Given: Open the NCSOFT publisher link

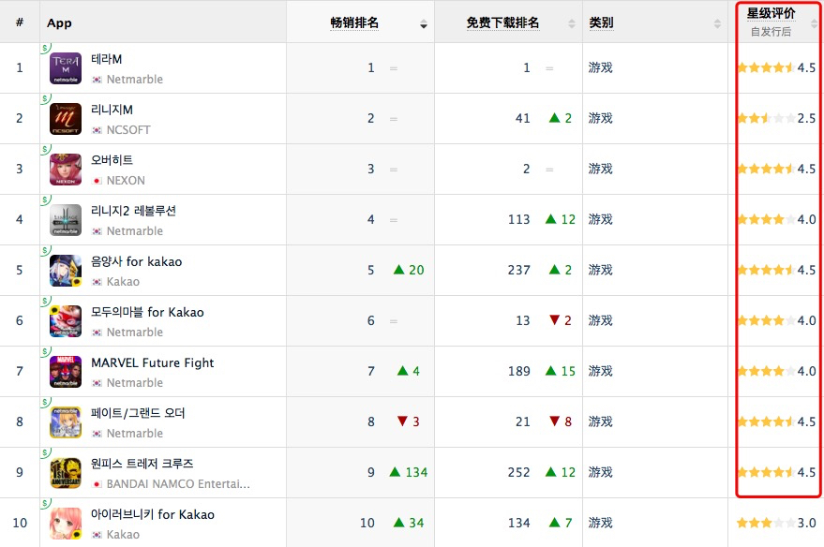Looking at the screenshot, I should 128,130.
